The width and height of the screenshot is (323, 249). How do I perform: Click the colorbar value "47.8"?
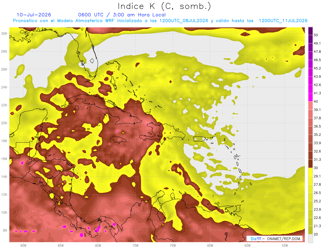point(317,52)
